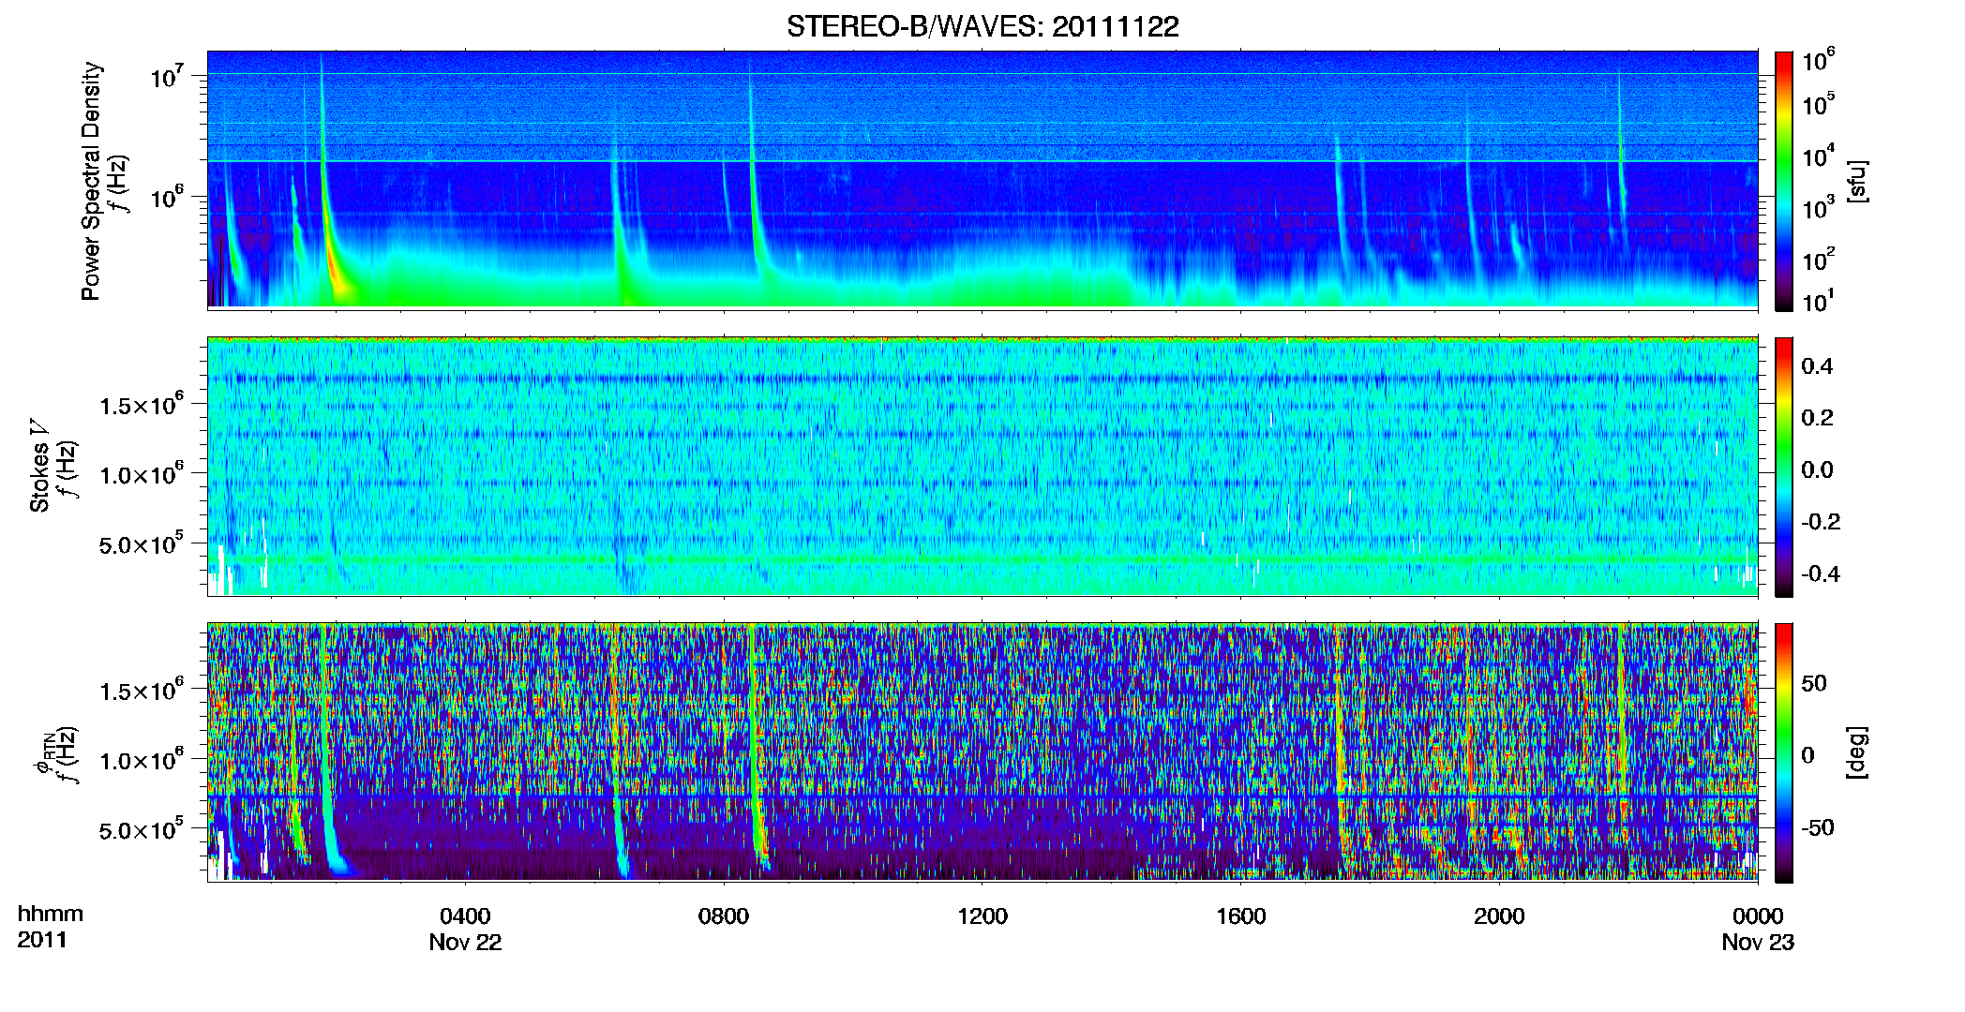Click the 0800 time tick label
The height and width of the screenshot is (1012, 1965).
(x=724, y=916)
